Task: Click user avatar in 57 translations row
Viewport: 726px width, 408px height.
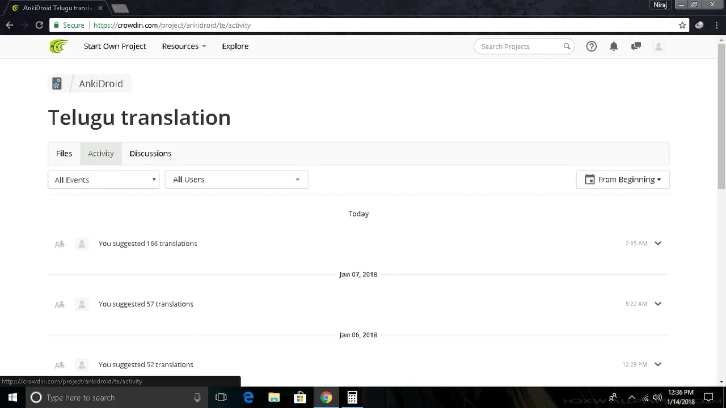Action: click(82, 304)
